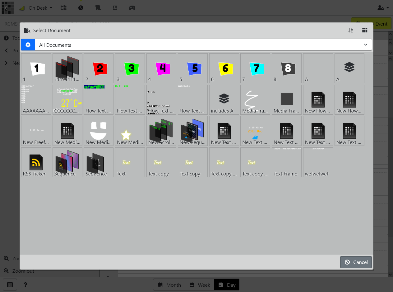Click the screen preview icon at bottom left
The image size is (393, 292).
point(10,285)
